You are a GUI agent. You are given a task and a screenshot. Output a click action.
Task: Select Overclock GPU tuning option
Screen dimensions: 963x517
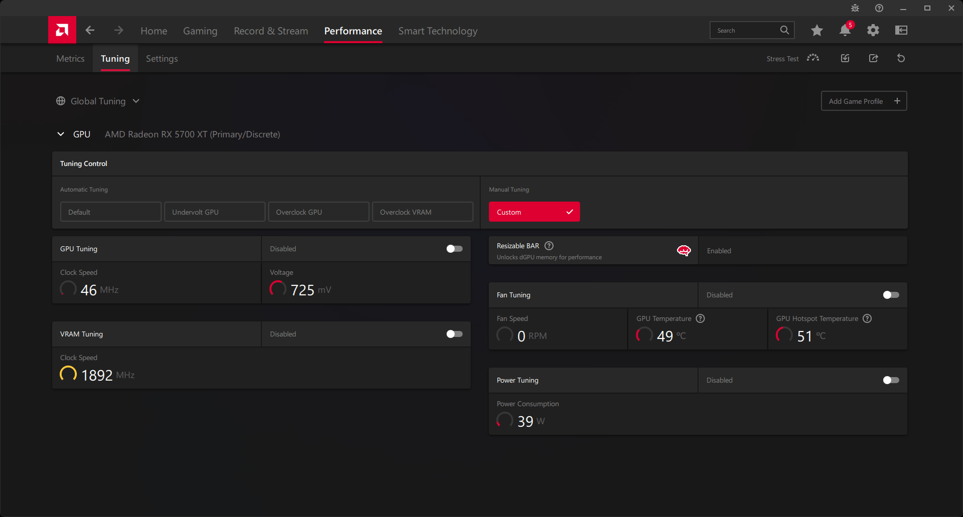coord(319,212)
